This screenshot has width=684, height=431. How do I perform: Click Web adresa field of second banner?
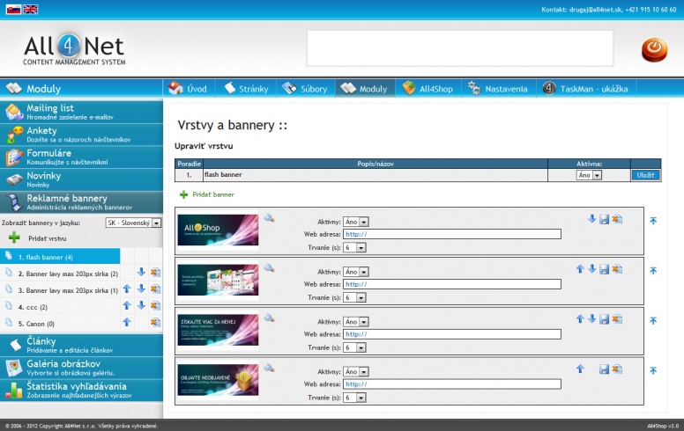click(452, 284)
